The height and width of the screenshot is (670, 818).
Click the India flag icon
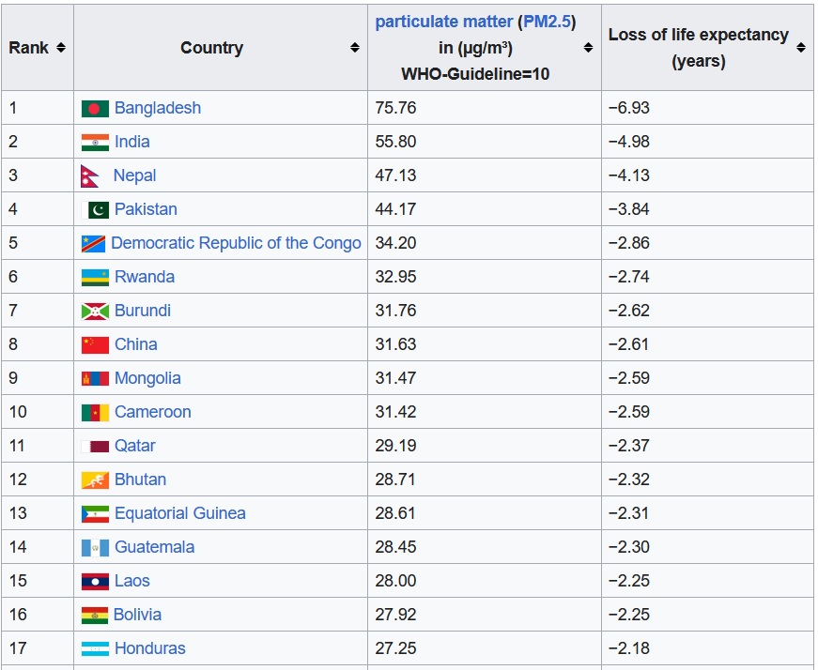[95, 142]
